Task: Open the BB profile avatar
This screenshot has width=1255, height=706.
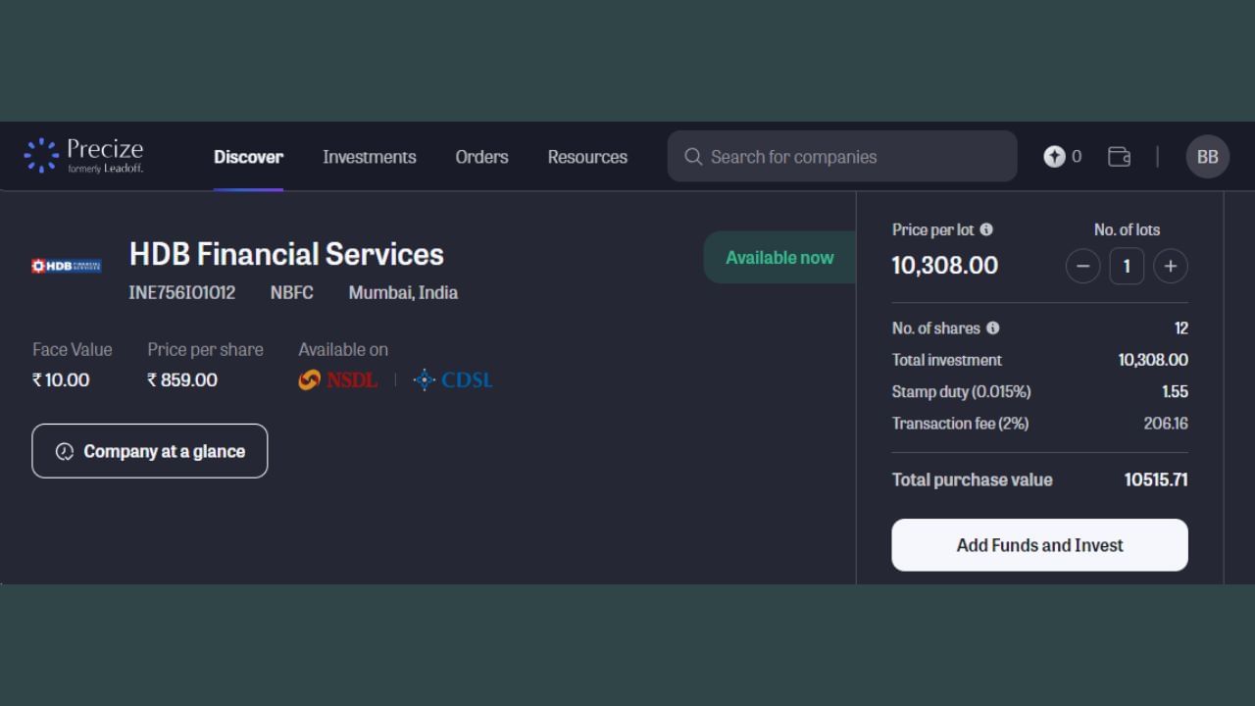Action: (1208, 157)
